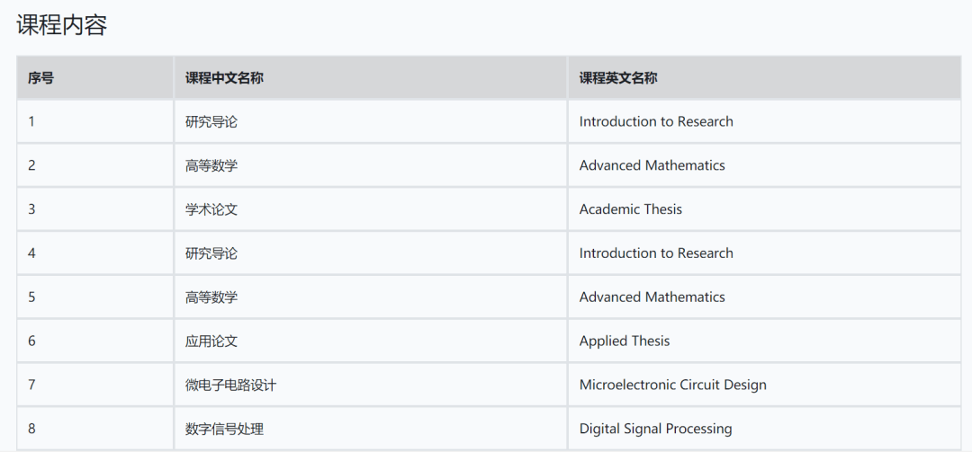Select row number 6 in 序号 column
Image resolution: width=972 pixels, height=452 pixels.
point(32,341)
